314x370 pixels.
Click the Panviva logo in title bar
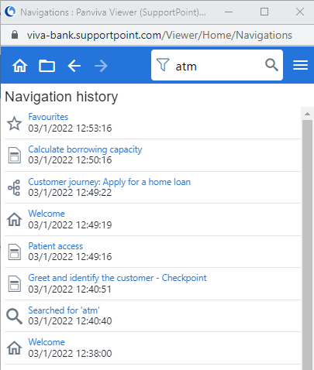[10, 12]
